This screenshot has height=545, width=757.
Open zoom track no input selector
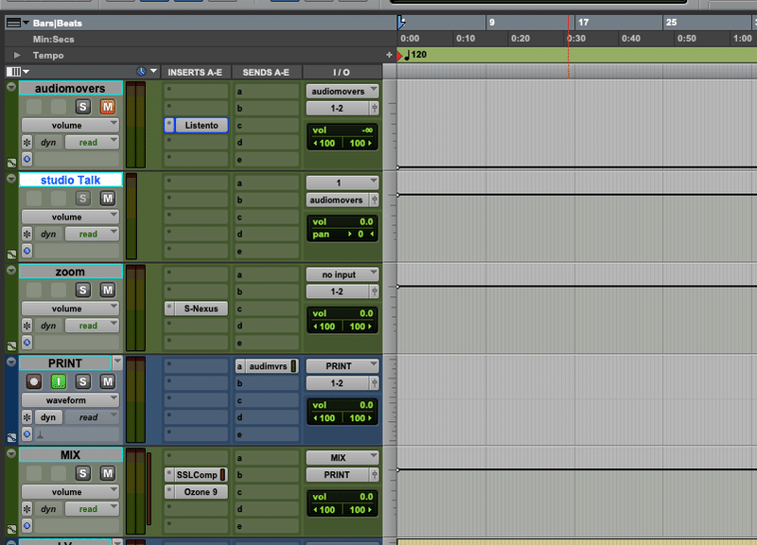(343, 274)
